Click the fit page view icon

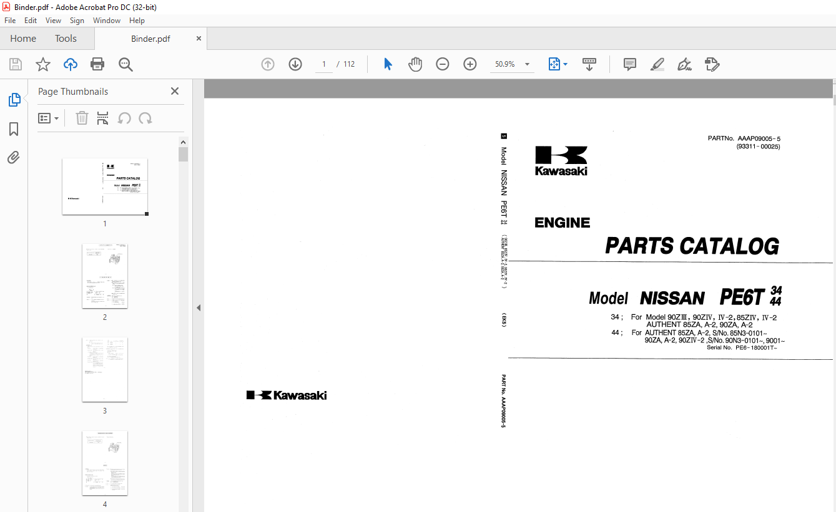(x=554, y=64)
